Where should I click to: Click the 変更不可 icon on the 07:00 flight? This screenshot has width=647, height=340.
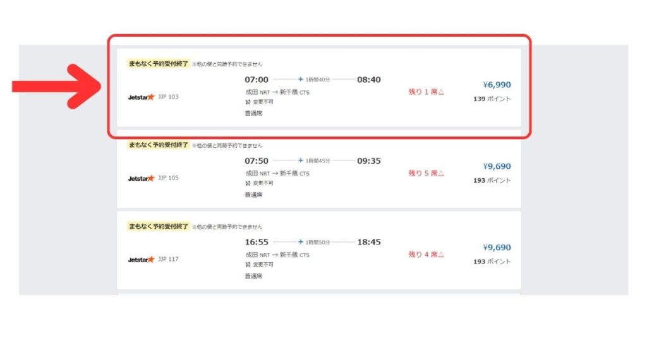[248, 102]
